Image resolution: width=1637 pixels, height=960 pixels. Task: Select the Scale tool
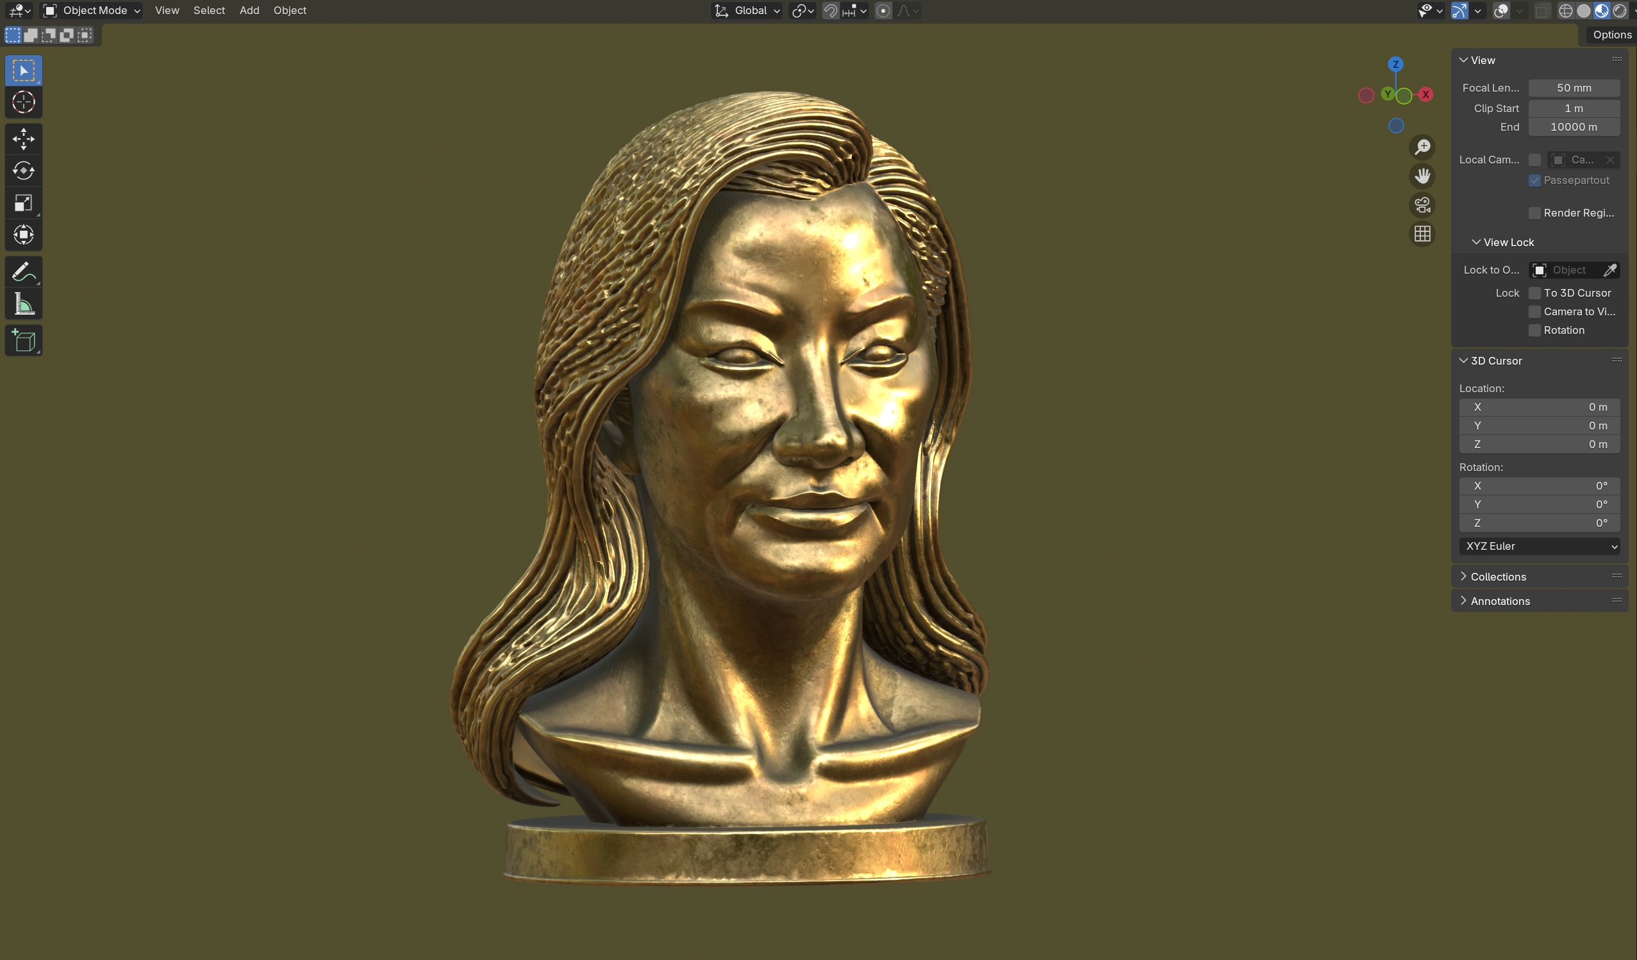[x=23, y=203]
